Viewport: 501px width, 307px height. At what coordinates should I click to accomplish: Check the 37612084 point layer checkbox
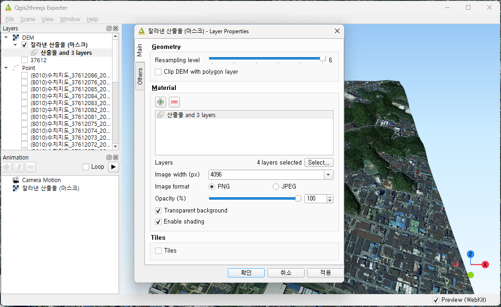point(24,96)
